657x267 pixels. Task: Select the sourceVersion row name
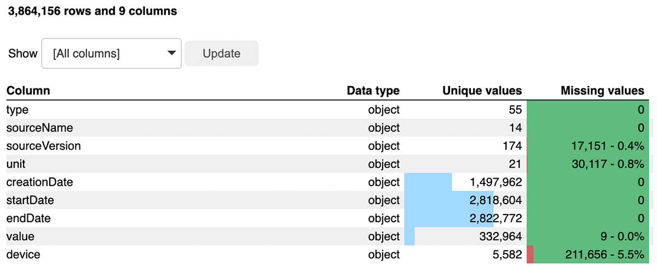[x=43, y=146]
